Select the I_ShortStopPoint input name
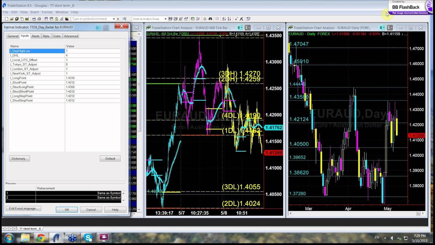435x245 pixels. pos(21,100)
